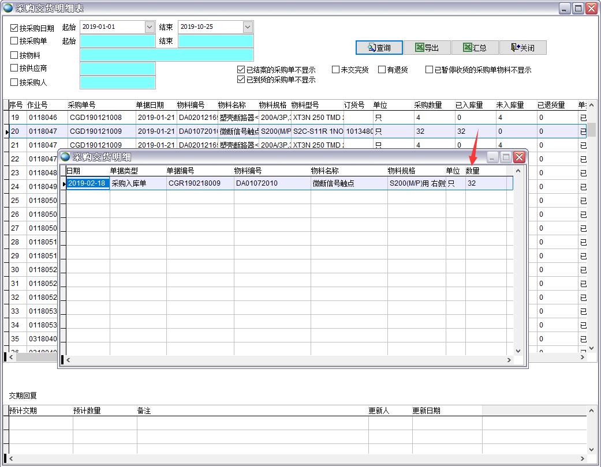Click the globe icon in main title bar
Image resolution: width=601 pixels, height=467 pixels.
[8, 8]
